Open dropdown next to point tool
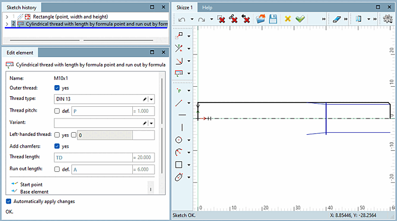This screenshot has height=221, width=397. point(189,90)
